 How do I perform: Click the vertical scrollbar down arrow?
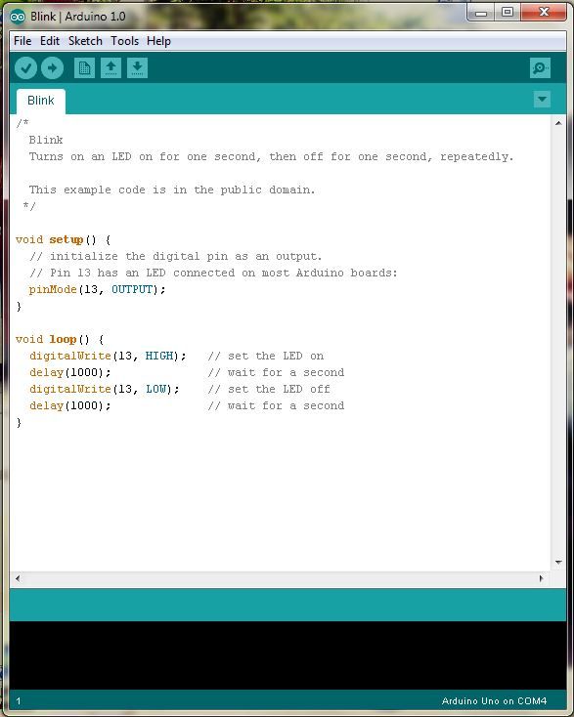pos(558,563)
